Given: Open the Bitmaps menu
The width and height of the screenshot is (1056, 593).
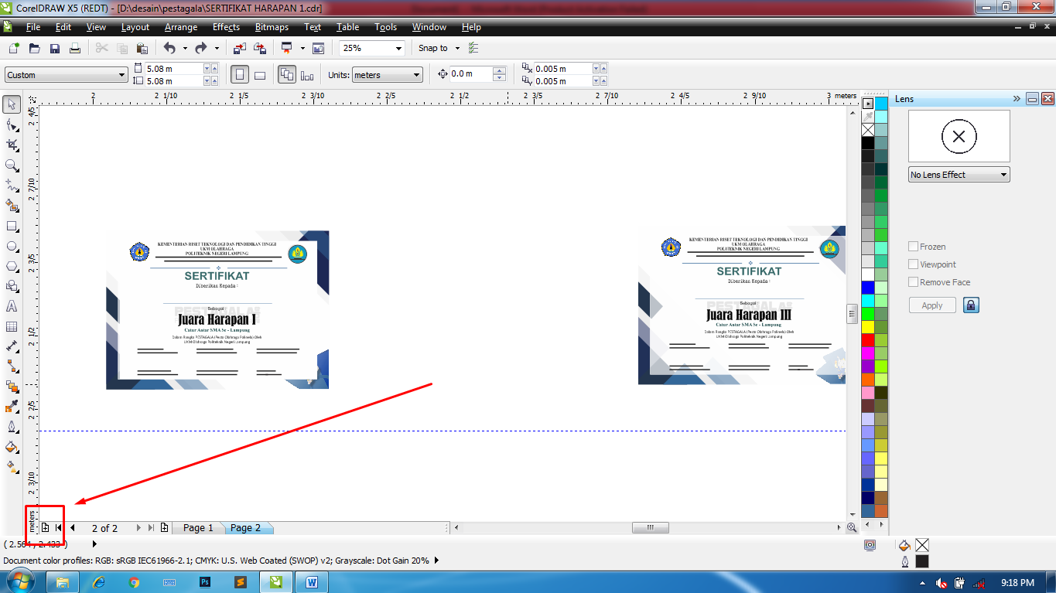Looking at the screenshot, I should pyautogui.click(x=272, y=27).
